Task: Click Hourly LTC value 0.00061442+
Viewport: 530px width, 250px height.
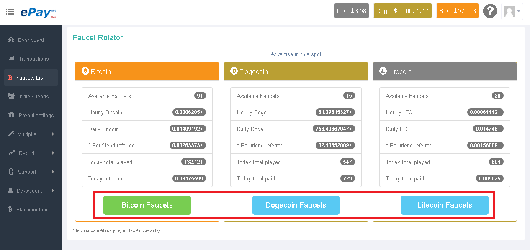Action: pyautogui.click(x=486, y=112)
